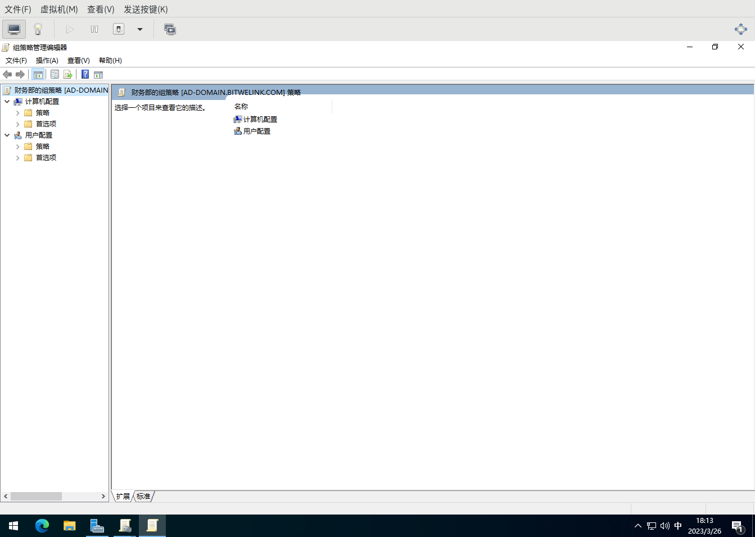Expand 首选项 under 用户配置
This screenshot has width=755, height=537.
pos(17,158)
